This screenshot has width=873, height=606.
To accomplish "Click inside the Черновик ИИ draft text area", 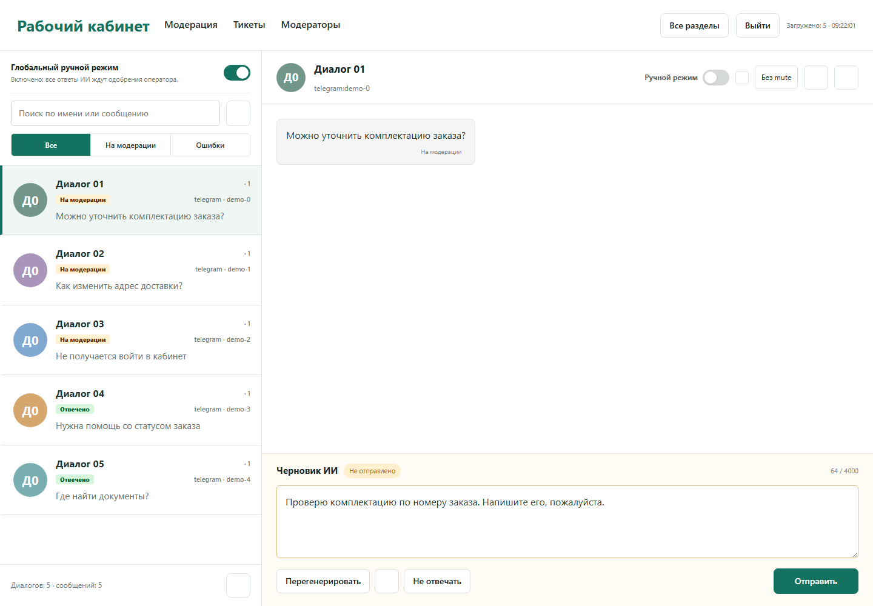I will click(567, 522).
